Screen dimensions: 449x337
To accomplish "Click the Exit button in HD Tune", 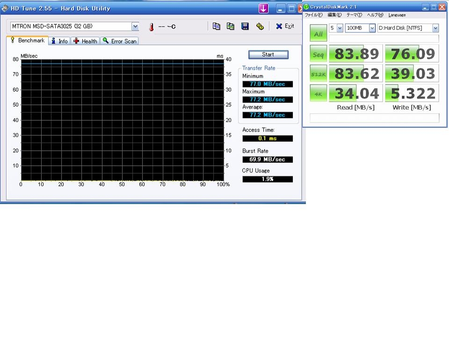I will click(285, 26).
